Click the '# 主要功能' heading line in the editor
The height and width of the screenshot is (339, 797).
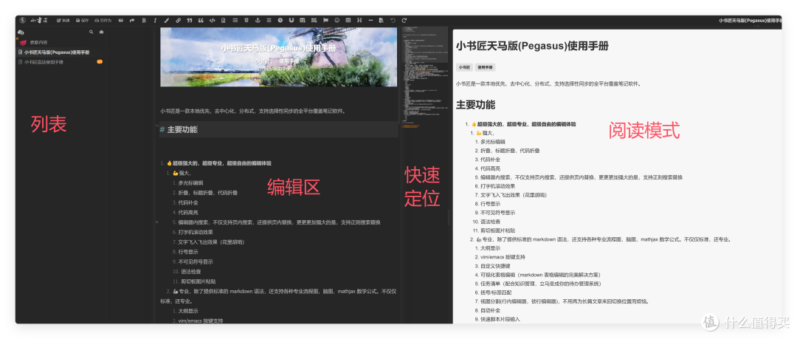coord(278,129)
